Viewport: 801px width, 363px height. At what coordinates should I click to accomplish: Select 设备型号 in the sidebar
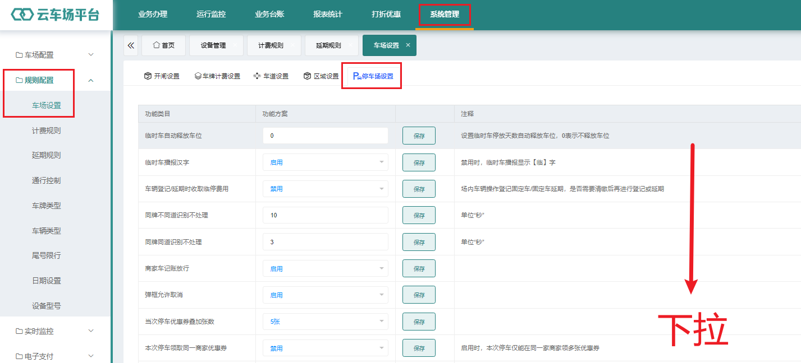coord(47,306)
